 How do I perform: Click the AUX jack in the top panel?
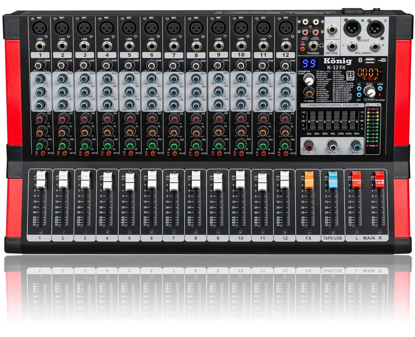click(x=331, y=29)
